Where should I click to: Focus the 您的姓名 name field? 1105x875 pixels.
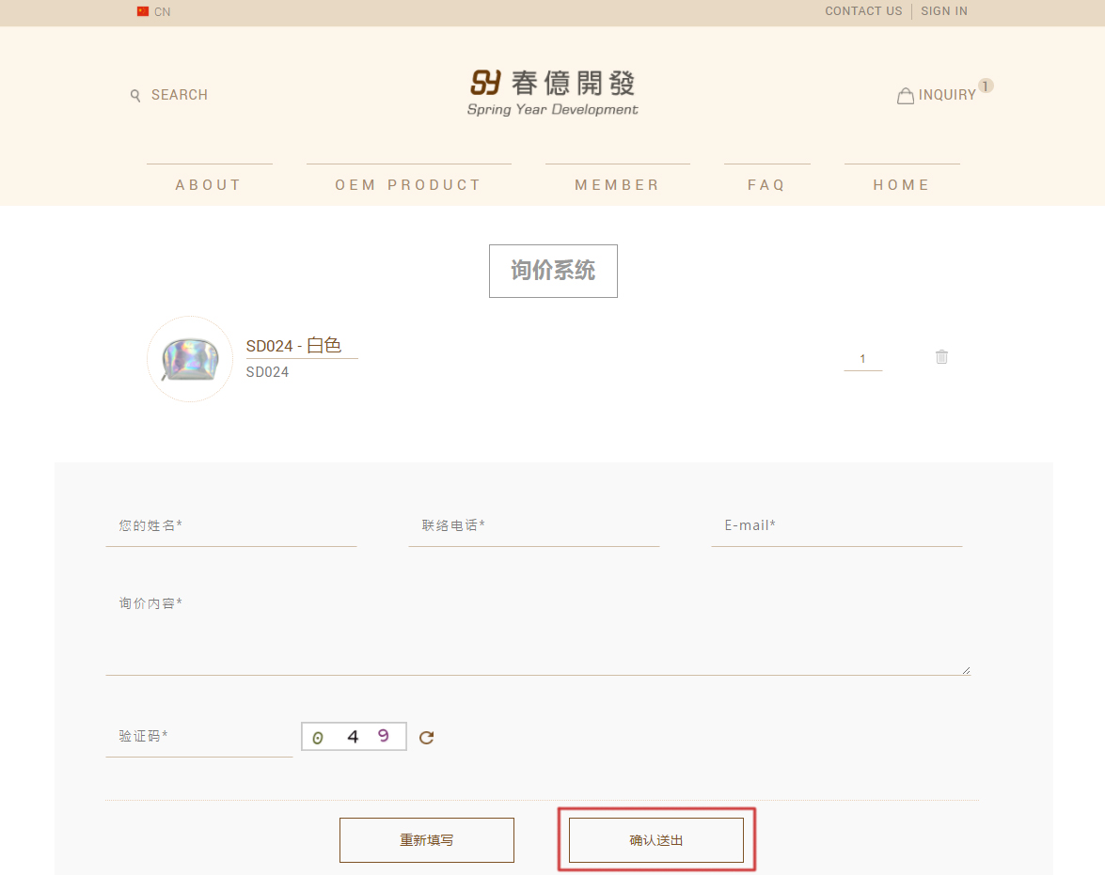pos(231,526)
